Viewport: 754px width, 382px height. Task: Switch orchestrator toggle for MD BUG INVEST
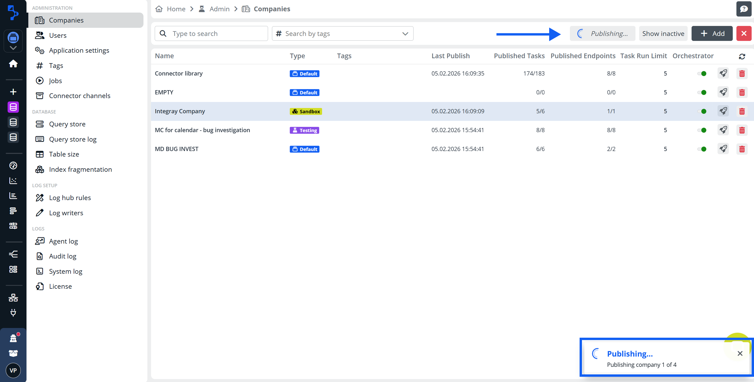click(x=702, y=149)
